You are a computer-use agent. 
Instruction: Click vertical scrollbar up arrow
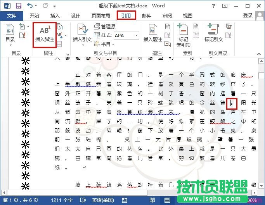(x=261, y=61)
